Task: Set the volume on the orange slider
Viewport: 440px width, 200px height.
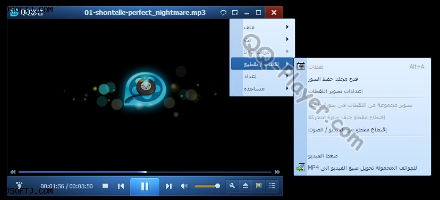Action: [207, 186]
